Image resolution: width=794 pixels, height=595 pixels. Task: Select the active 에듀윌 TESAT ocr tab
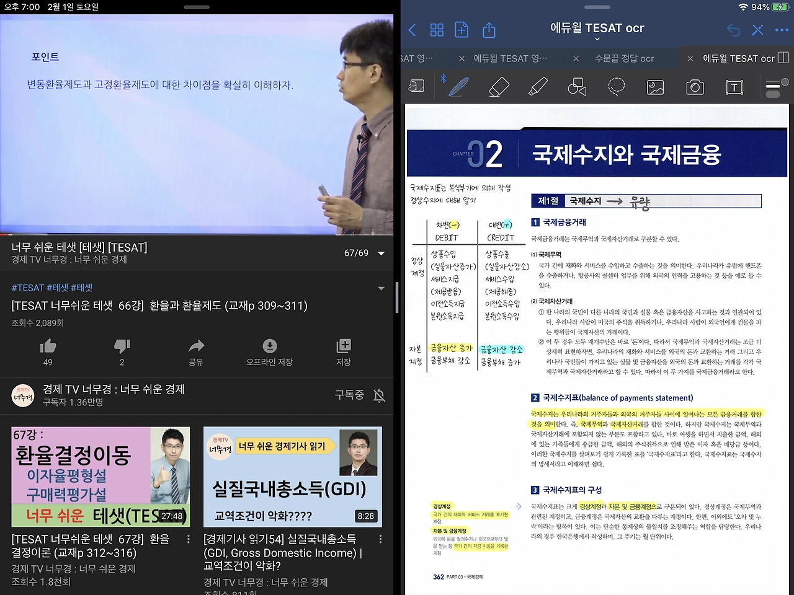pos(738,58)
